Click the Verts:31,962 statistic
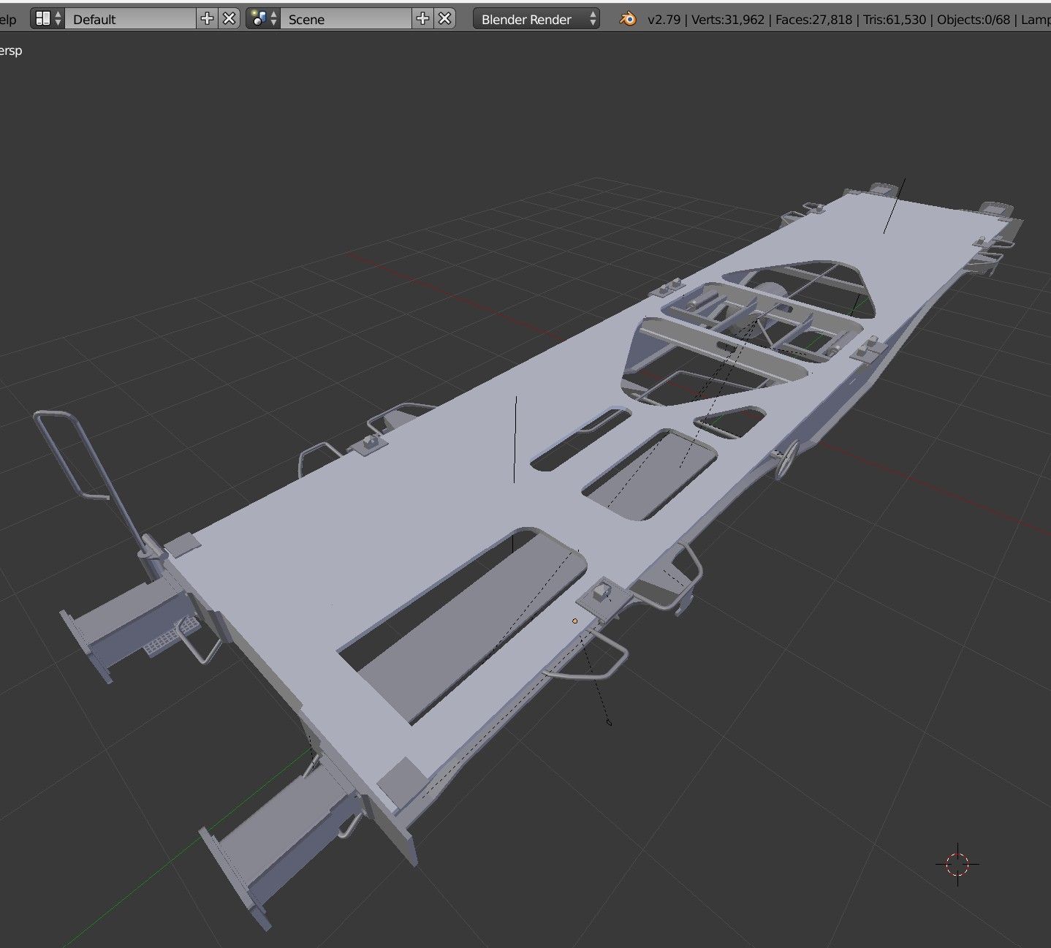 coord(726,20)
